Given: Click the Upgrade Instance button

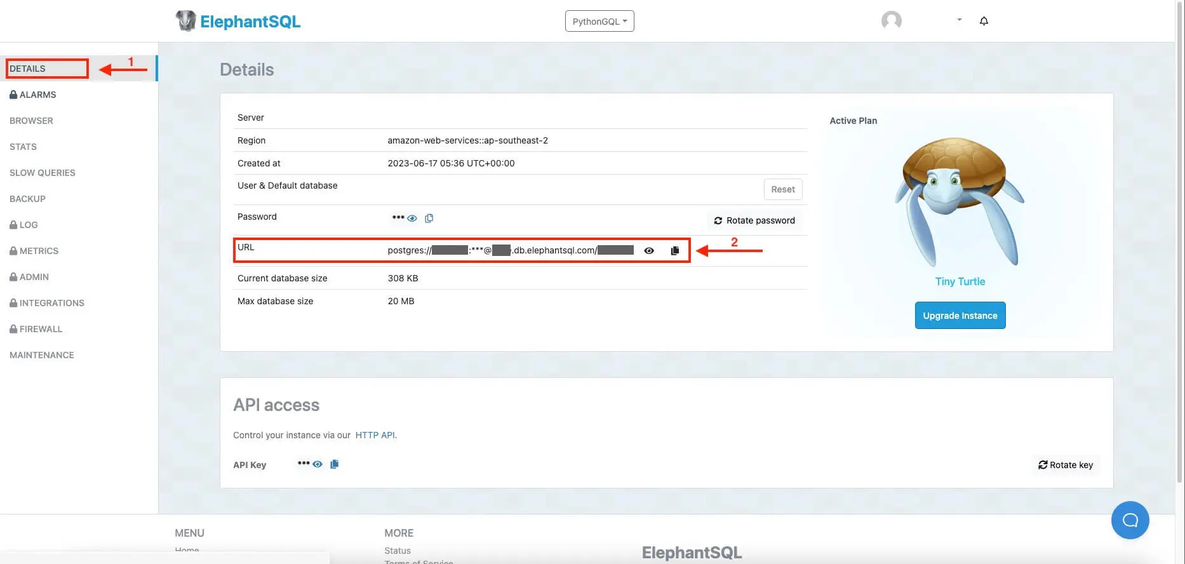Looking at the screenshot, I should pyautogui.click(x=960, y=316).
